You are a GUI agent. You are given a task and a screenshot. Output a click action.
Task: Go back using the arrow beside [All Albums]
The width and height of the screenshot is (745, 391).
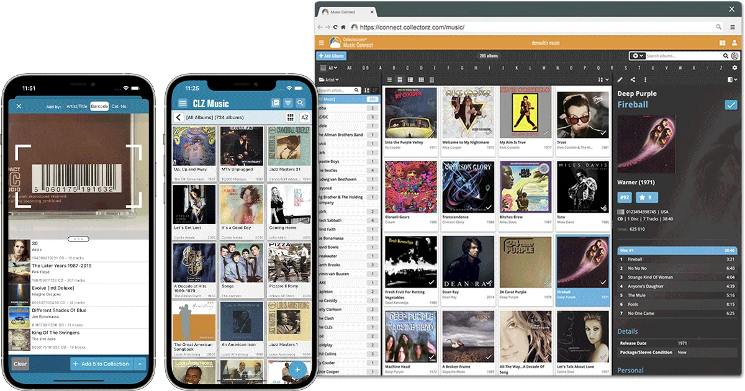(x=179, y=117)
